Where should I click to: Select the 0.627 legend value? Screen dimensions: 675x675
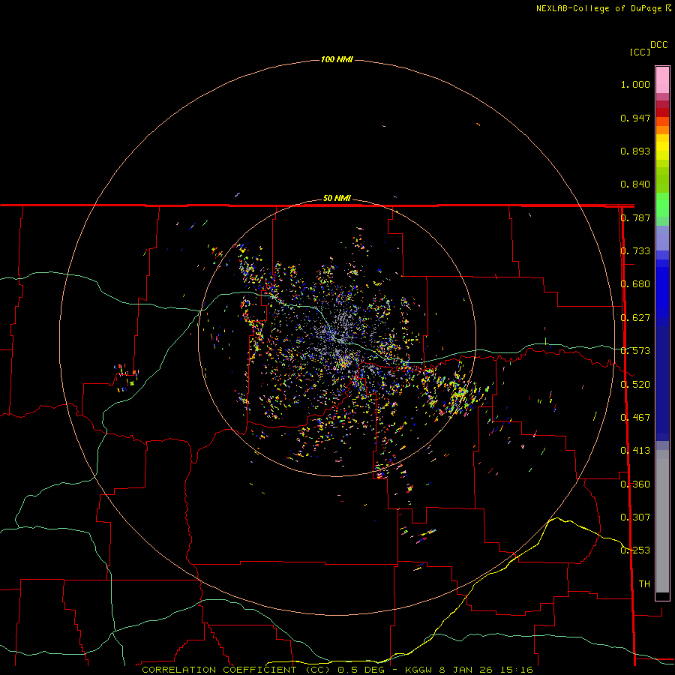point(635,318)
